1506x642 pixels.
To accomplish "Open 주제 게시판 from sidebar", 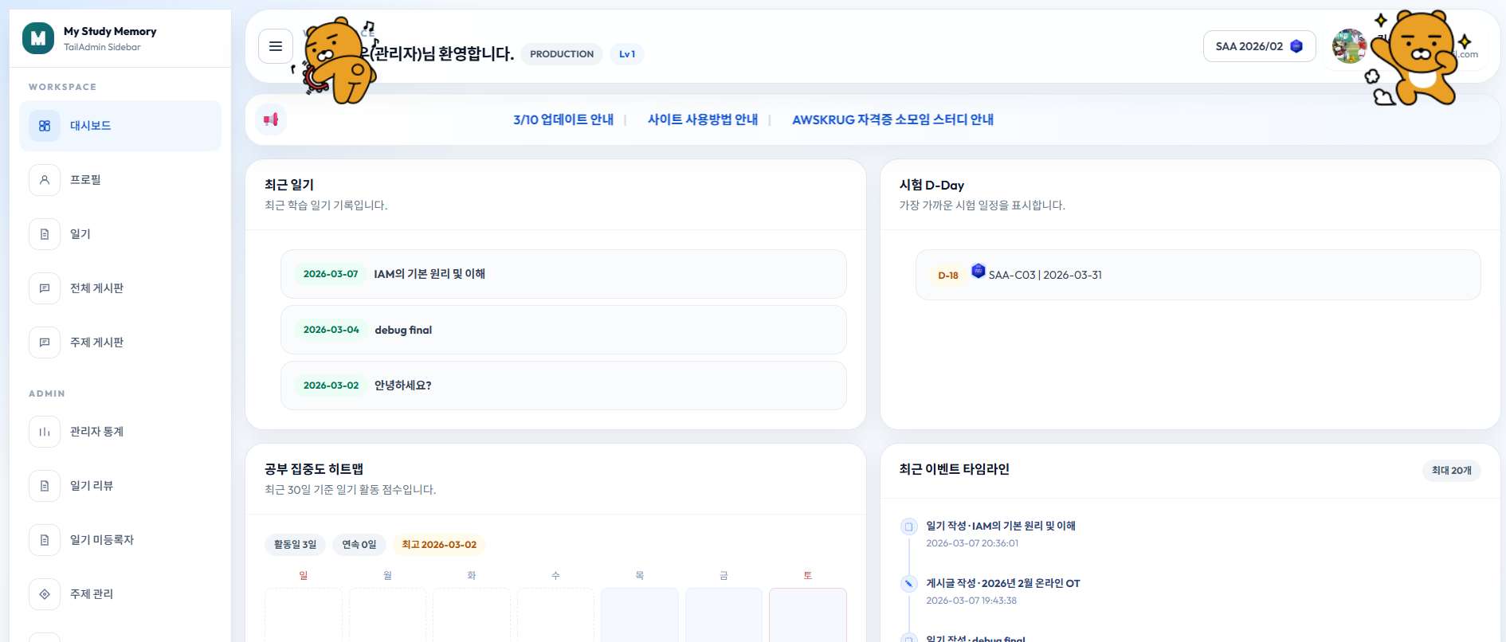I will coord(120,343).
